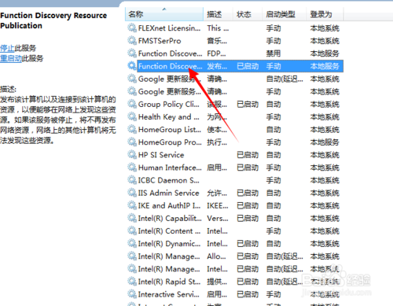
Task: Click the gear icon beside IIS Admin Service
Action: (132, 193)
